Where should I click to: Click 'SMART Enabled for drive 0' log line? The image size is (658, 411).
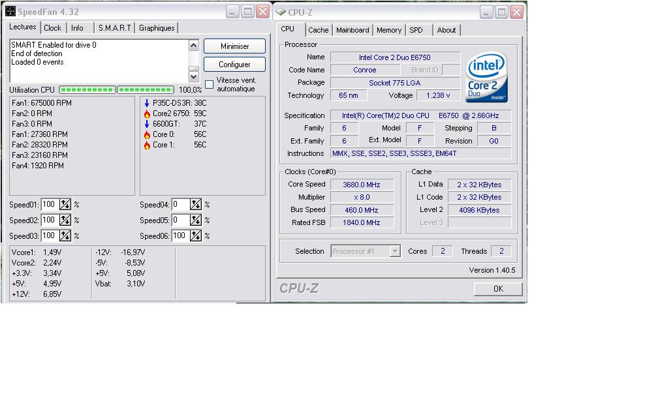[54, 45]
